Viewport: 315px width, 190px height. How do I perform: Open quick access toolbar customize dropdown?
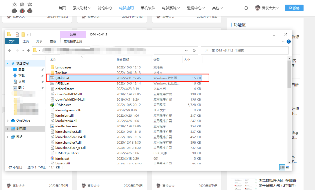point(28,34)
